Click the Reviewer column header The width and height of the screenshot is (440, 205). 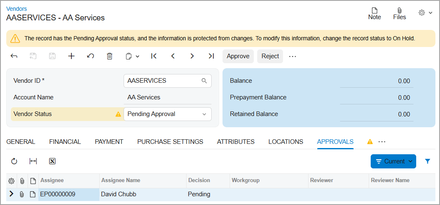click(x=339, y=180)
